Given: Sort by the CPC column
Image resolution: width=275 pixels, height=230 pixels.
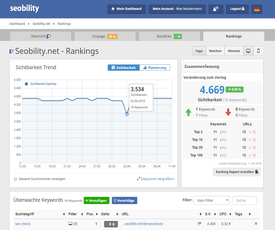Looking at the screenshot, I should point(225,214).
